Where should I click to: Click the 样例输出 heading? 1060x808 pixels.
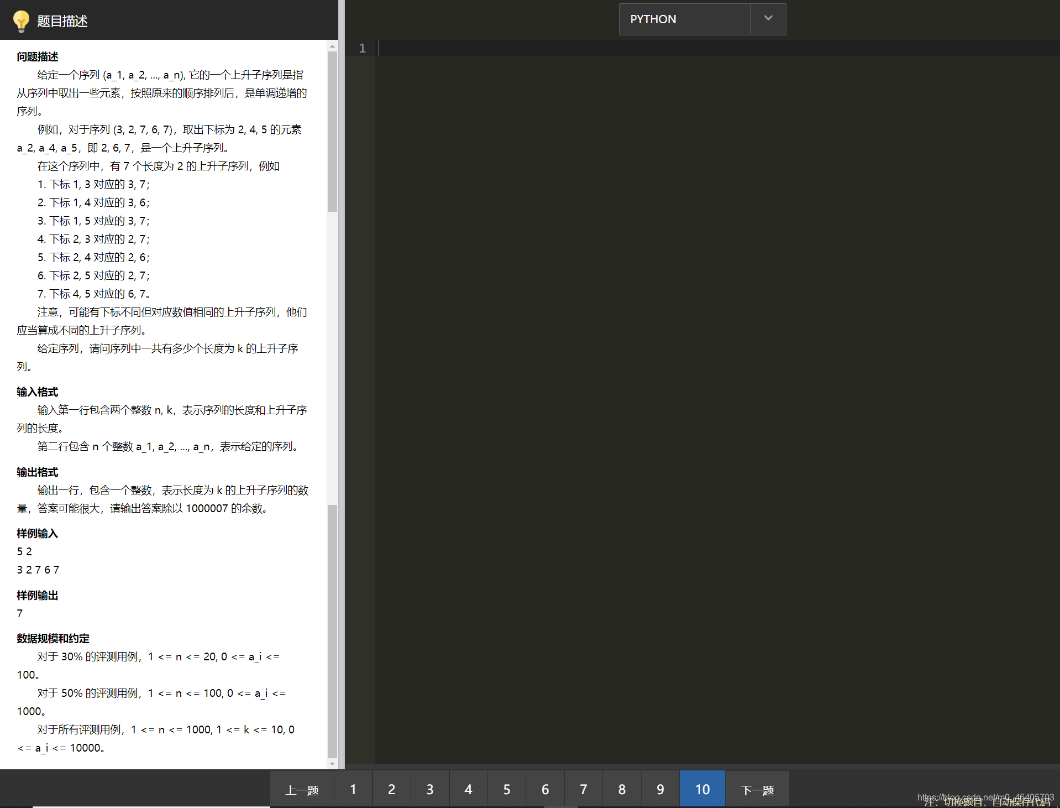(38, 595)
